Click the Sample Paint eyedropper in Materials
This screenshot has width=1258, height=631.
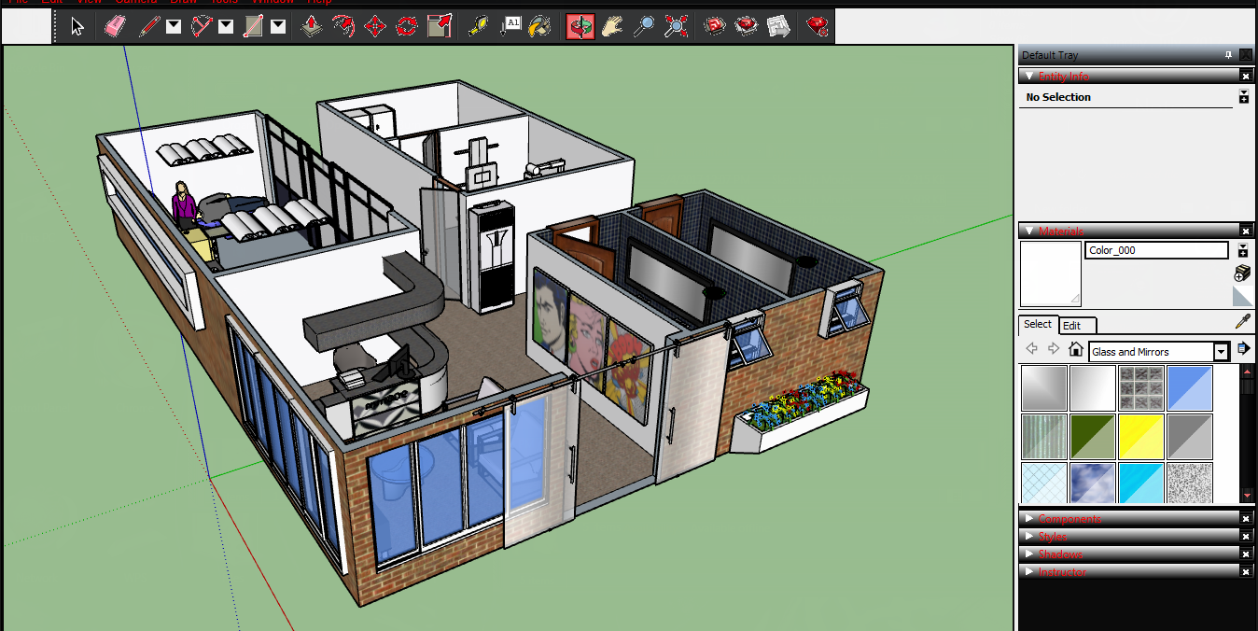pyautogui.click(x=1242, y=322)
